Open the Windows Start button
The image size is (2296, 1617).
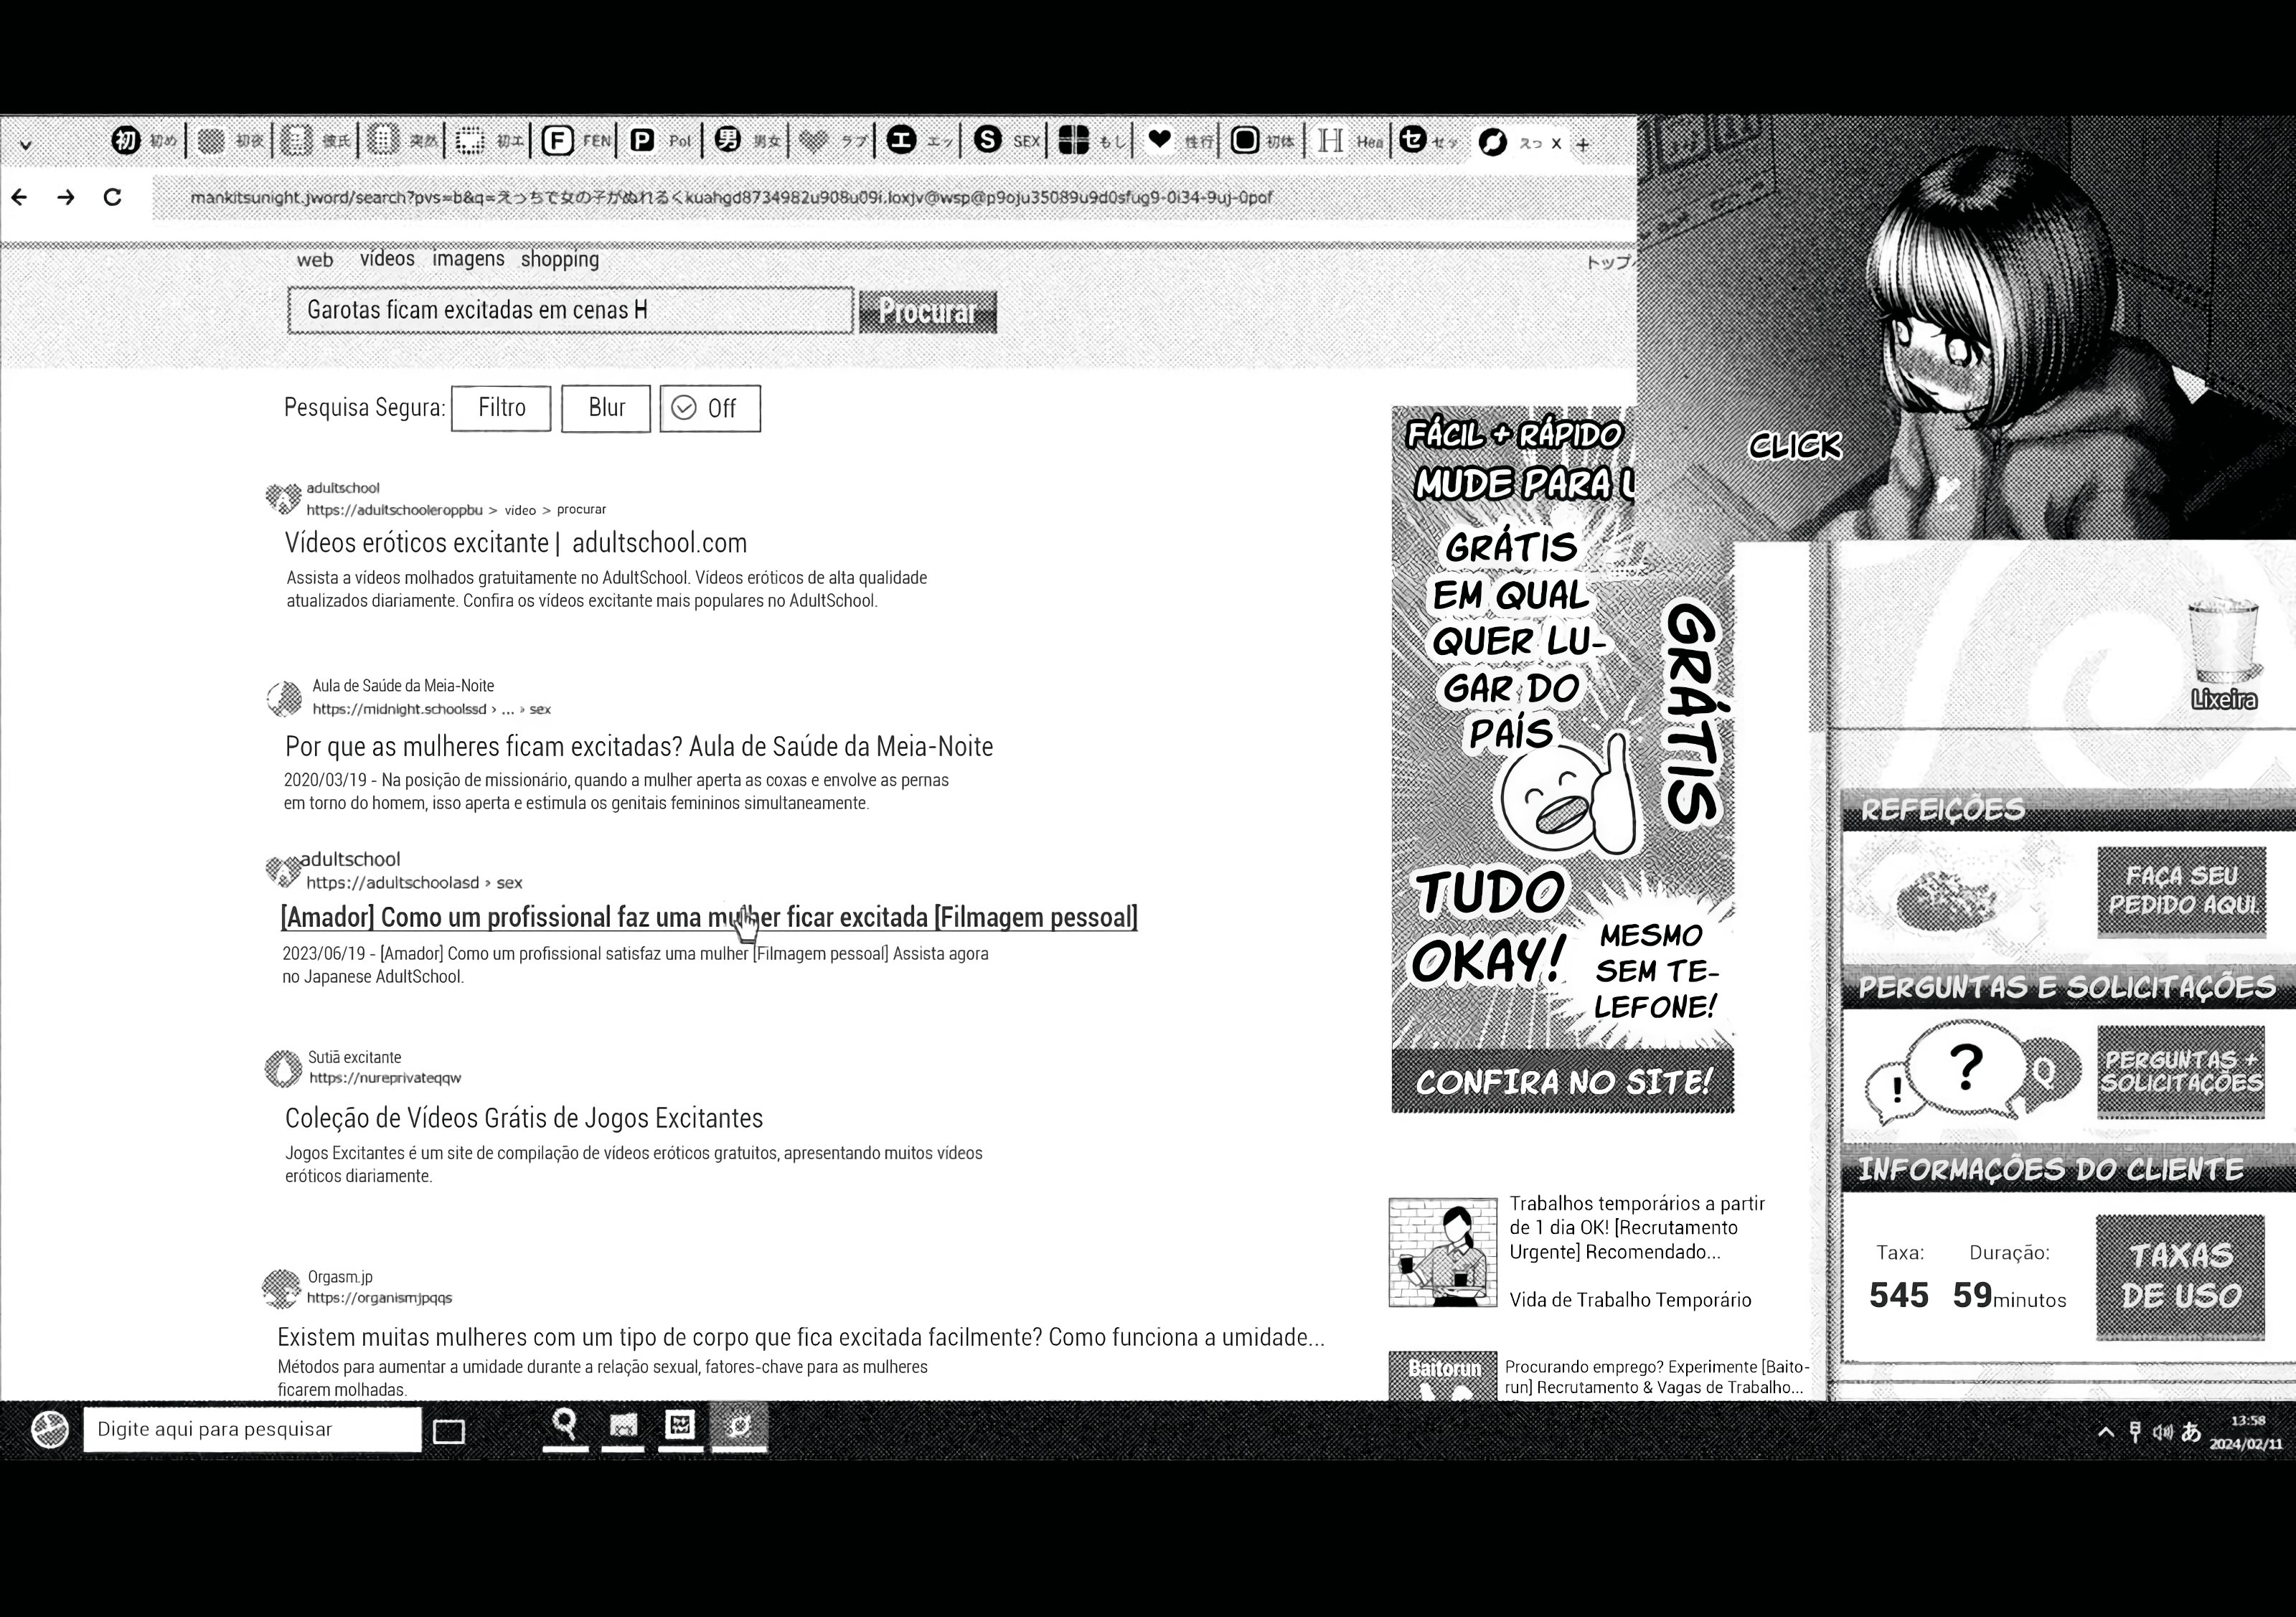(49, 1429)
